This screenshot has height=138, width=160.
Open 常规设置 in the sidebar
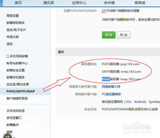pos(13,16)
